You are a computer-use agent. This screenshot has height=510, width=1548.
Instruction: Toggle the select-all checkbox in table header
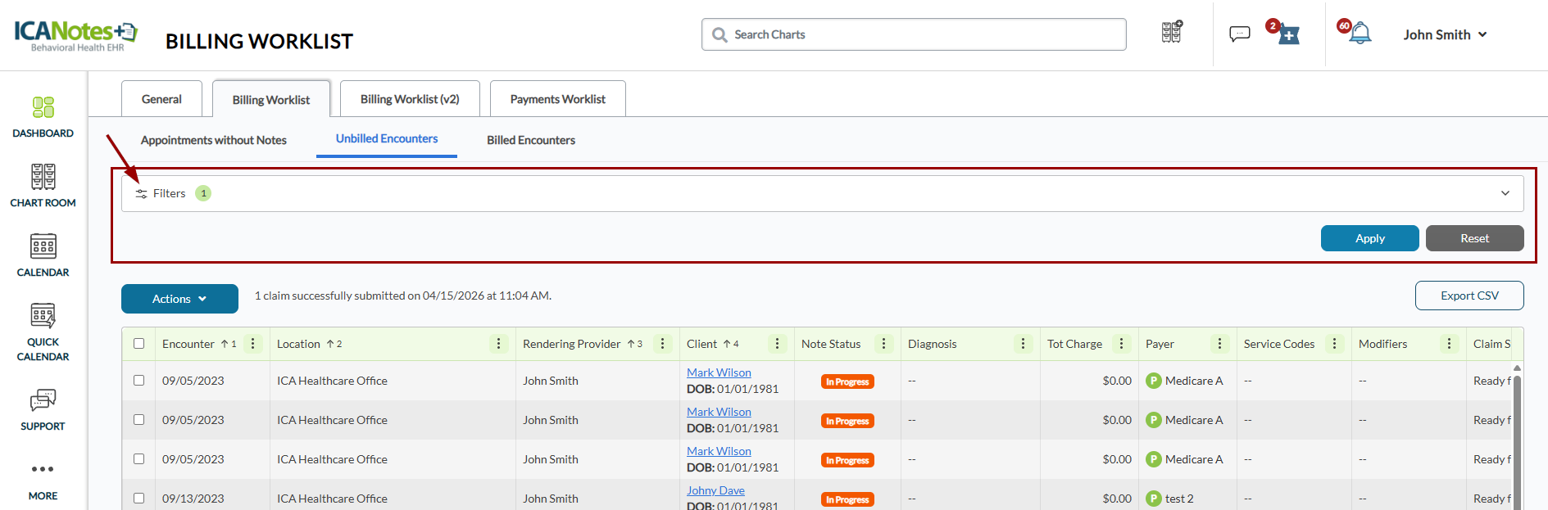click(x=139, y=344)
